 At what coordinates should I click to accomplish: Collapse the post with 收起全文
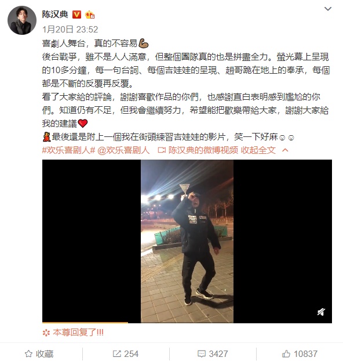(258, 150)
